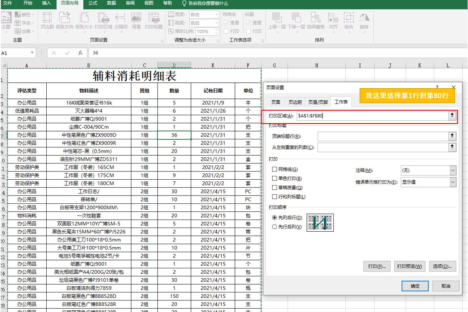
Task: Open the 公式 ribbon tab
Action: click(93, 3)
